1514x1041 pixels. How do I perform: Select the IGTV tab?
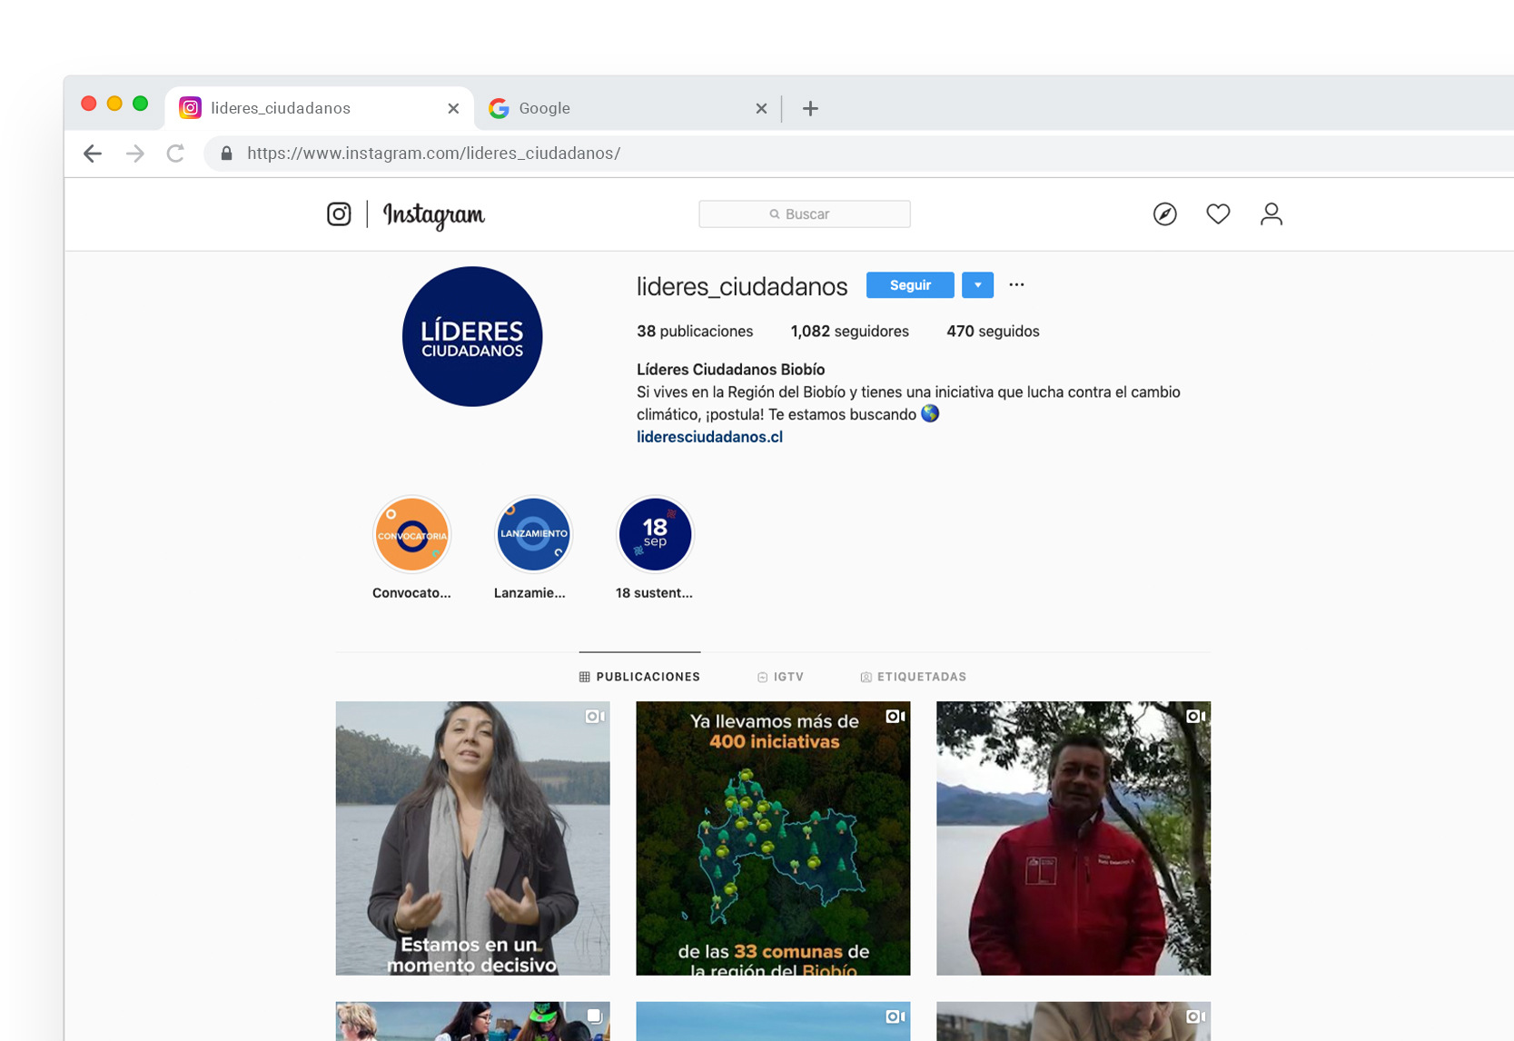pyautogui.click(x=780, y=677)
